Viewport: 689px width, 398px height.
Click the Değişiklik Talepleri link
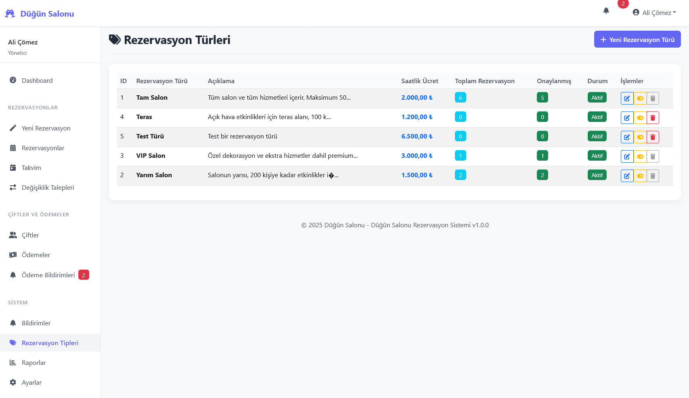click(x=48, y=187)
